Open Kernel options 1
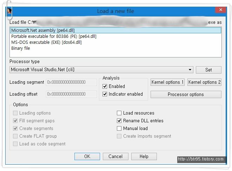 click(x=167, y=82)
